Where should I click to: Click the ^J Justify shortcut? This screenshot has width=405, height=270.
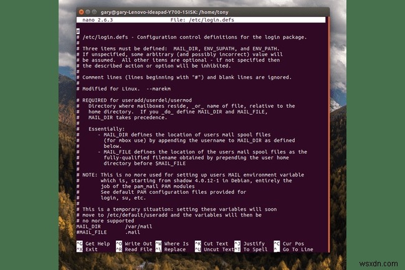click(249, 244)
